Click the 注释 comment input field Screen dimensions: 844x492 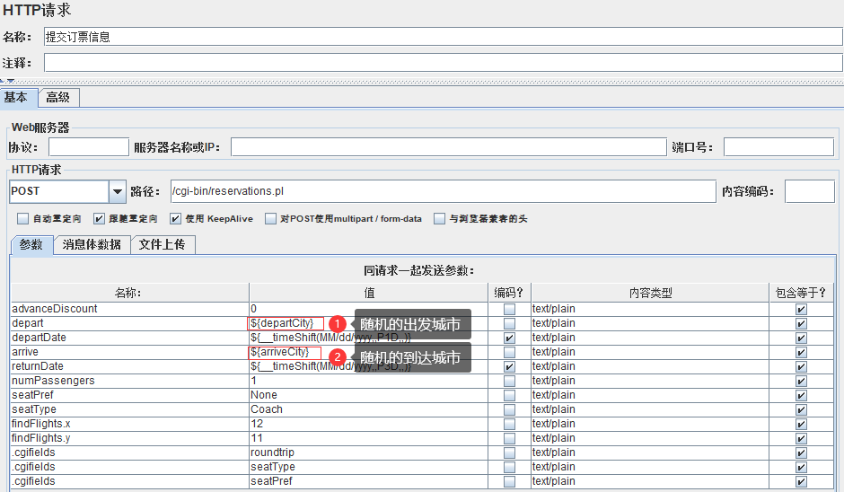[x=443, y=63]
